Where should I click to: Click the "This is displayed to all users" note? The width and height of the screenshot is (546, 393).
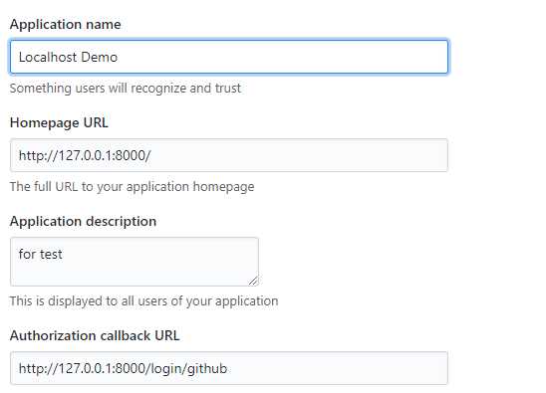pyautogui.click(x=143, y=301)
